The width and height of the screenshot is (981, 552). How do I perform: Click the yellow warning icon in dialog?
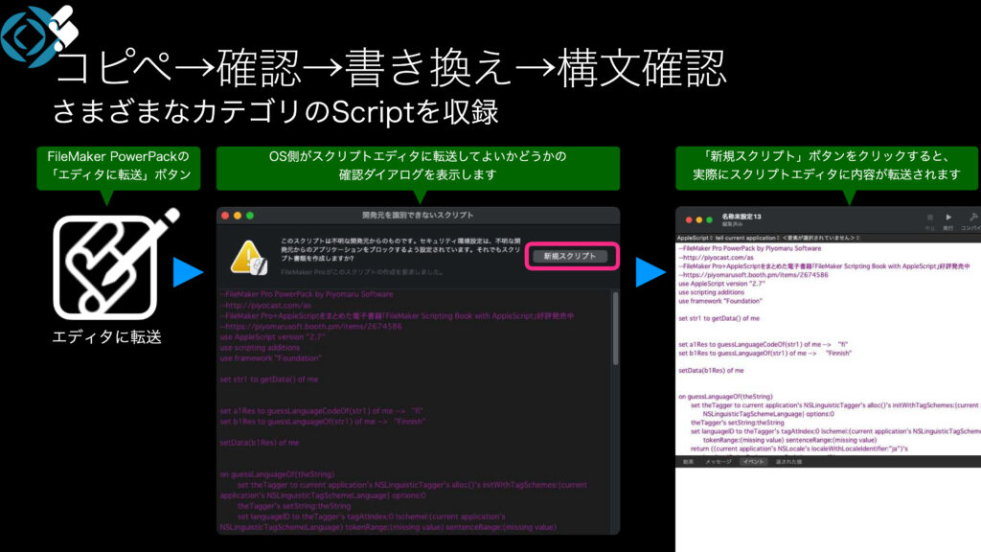248,255
